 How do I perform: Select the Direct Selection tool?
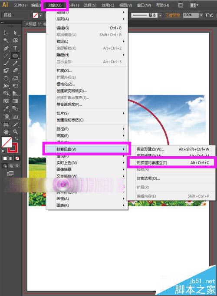pos(15,33)
